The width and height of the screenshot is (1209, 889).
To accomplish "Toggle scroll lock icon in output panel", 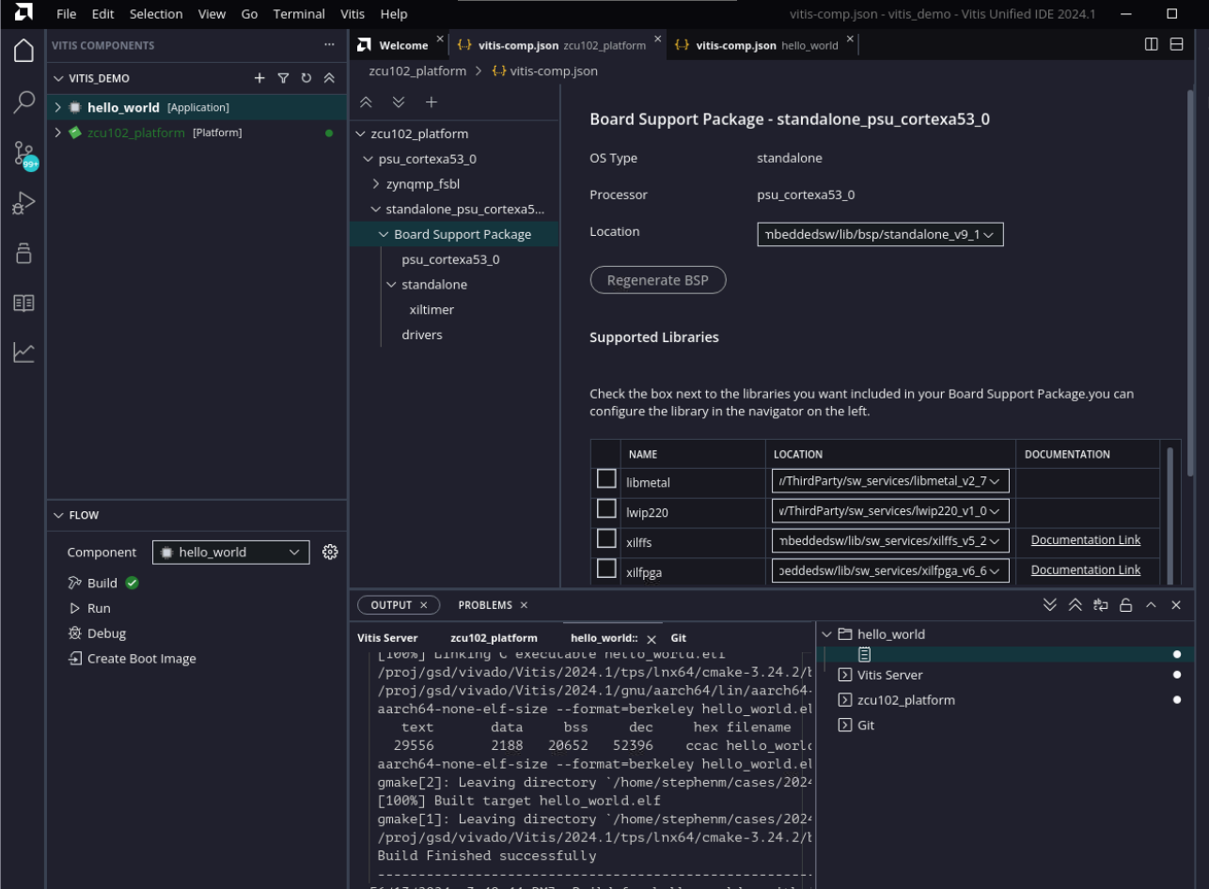I will (x=1125, y=605).
